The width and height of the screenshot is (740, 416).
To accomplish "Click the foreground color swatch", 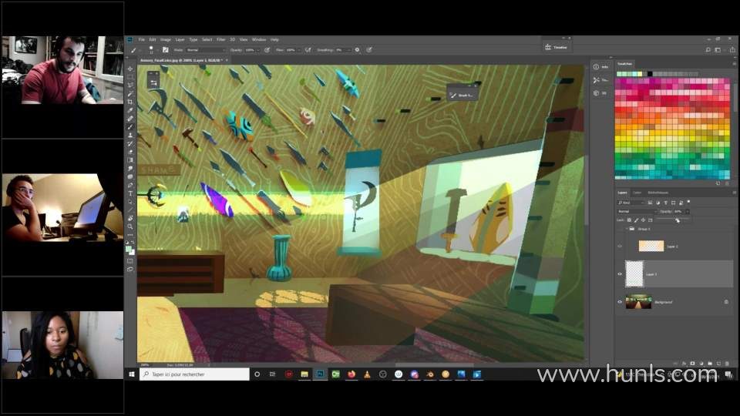I will pos(129,249).
